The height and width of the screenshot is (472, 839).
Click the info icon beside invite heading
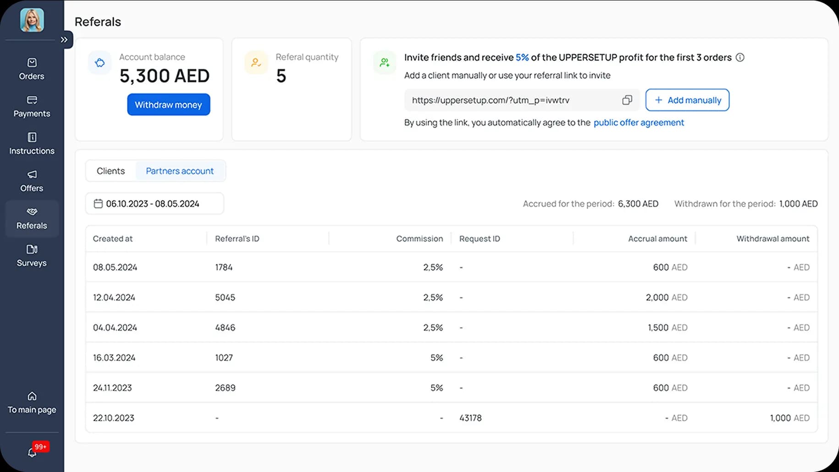pos(740,57)
